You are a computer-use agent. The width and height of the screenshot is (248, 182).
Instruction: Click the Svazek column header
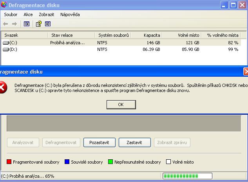point(24,35)
